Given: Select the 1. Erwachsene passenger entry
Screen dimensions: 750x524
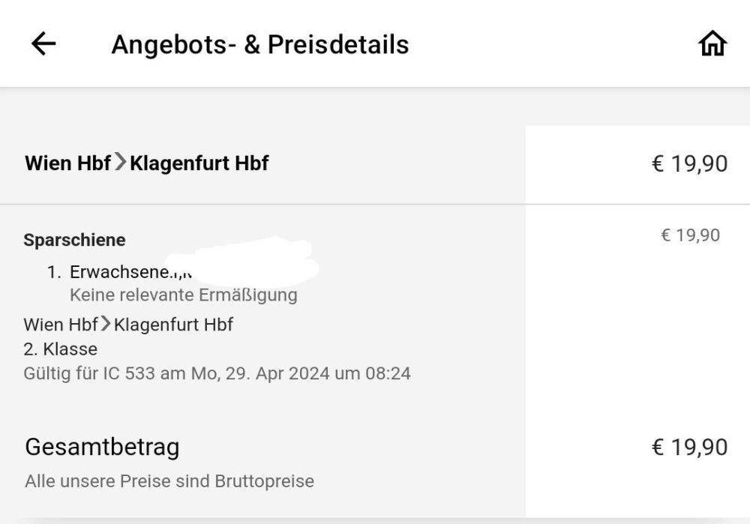Looking at the screenshot, I should point(112,272).
